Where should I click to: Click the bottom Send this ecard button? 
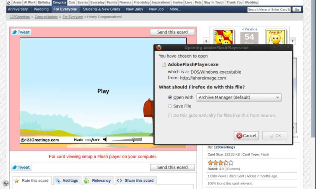[172, 167]
